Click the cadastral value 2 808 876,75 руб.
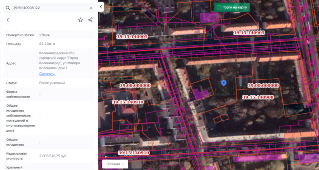The height and width of the screenshot is (170, 319). click(x=53, y=156)
